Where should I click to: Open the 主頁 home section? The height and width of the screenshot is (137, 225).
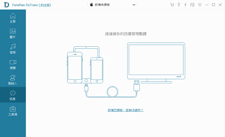(x=13, y=18)
